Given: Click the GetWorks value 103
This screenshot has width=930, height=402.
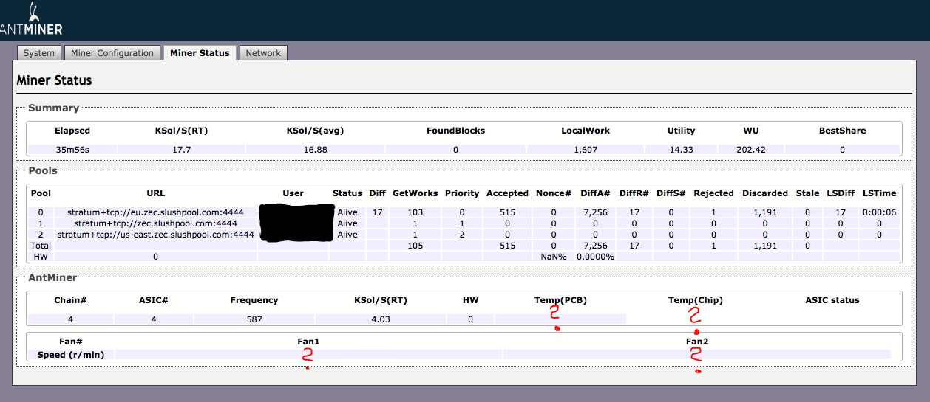Looking at the screenshot, I should (x=415, y=212).
